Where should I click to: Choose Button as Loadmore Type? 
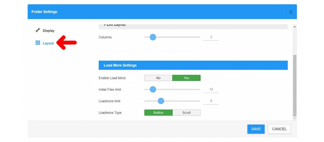[158, 113]
